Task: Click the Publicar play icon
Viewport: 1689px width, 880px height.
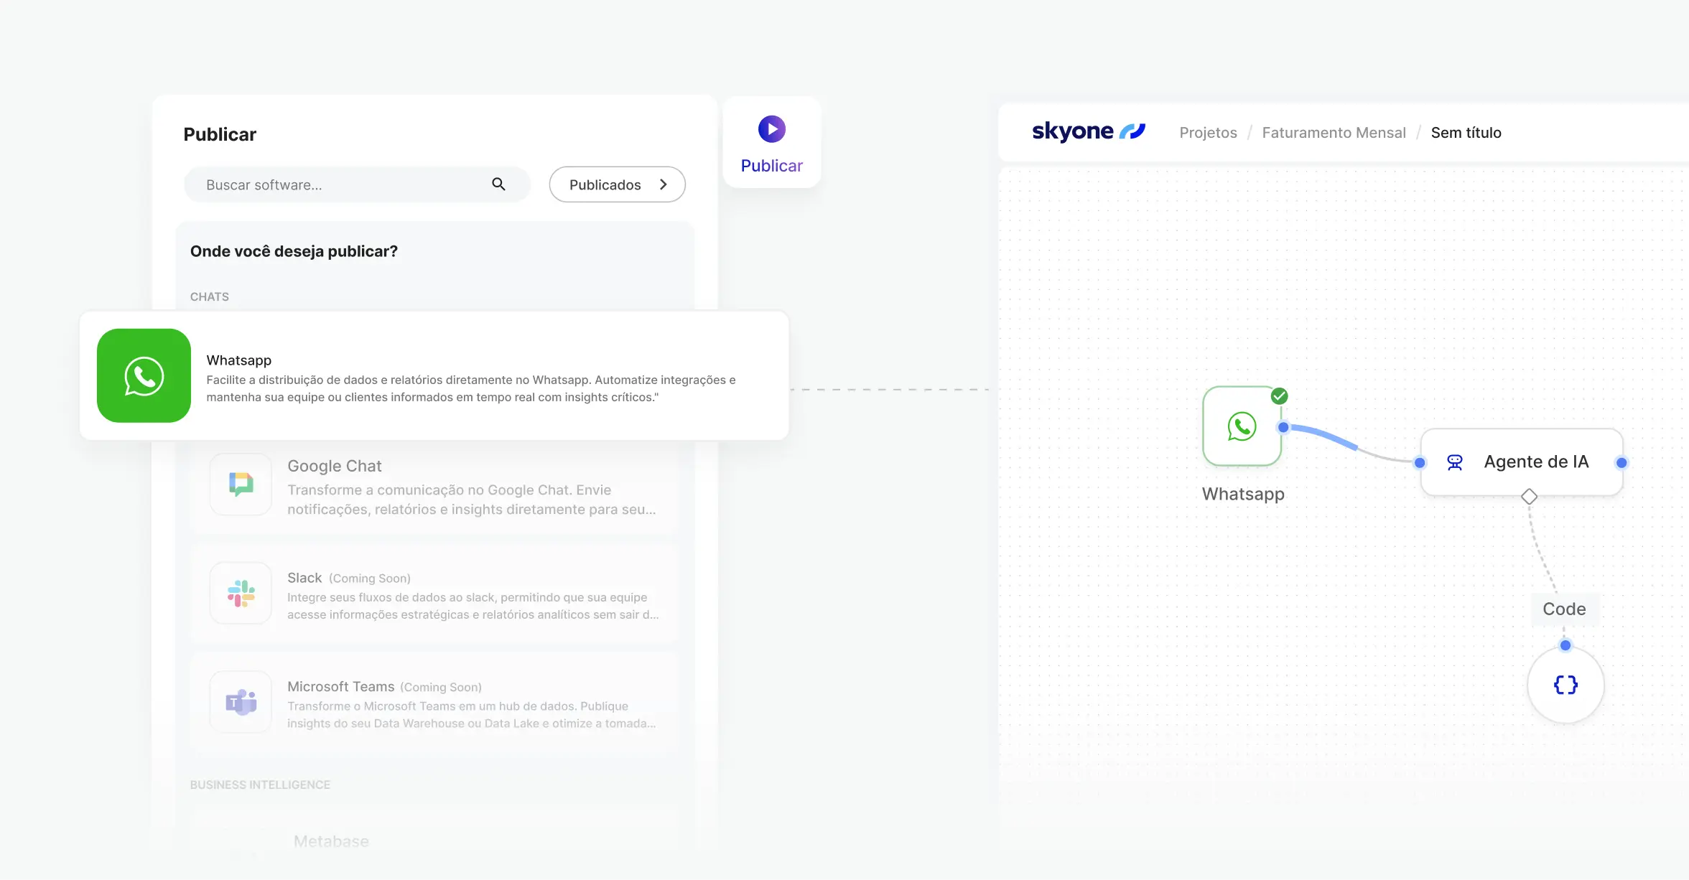Action: point(771,129)
